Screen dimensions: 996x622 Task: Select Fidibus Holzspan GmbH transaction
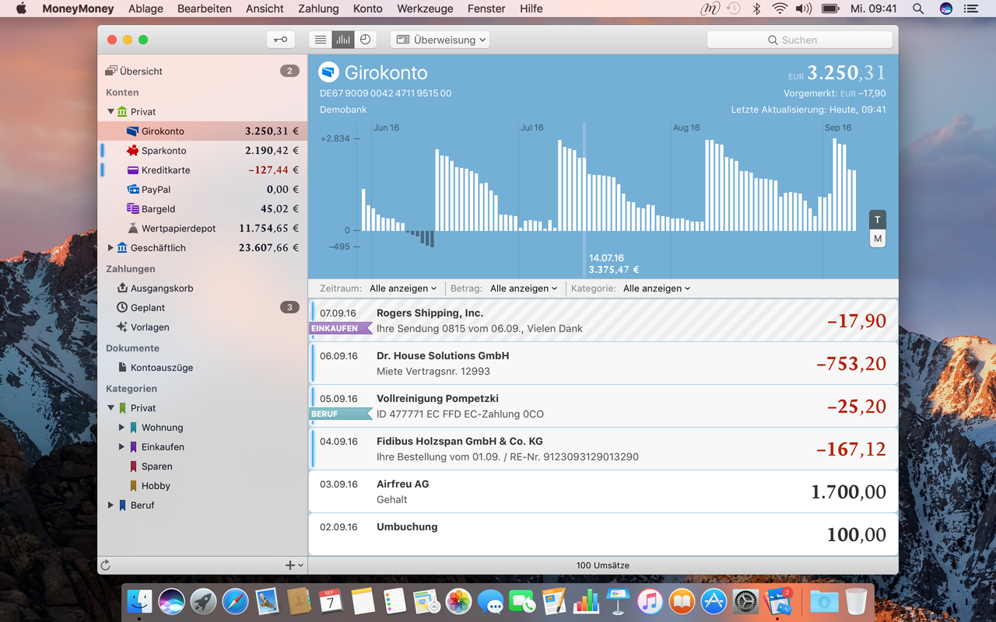[x=603, y=449]
